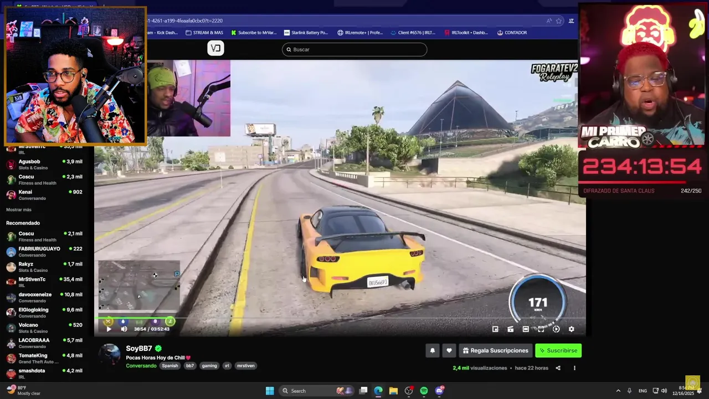Screen dimensions: 709x399
Task: Open File Explorer from taskbar
Action: click(393, 391)
